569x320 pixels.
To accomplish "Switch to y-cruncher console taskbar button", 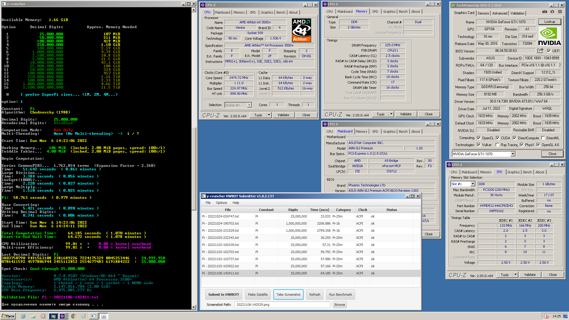I will 94,316.
